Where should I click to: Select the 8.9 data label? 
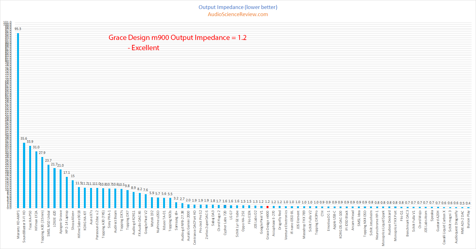click(133, 188)
